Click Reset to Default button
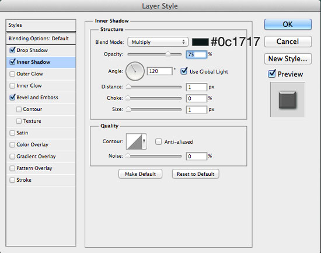The height and width of the screenshot is (253, 321). click(196, 174)
